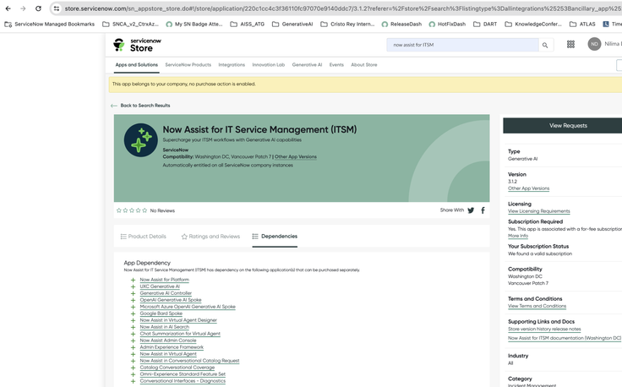Switch to Ratings and Reviews tab
This screenshot has width=622, height=387.
click(x=210, y=237)
